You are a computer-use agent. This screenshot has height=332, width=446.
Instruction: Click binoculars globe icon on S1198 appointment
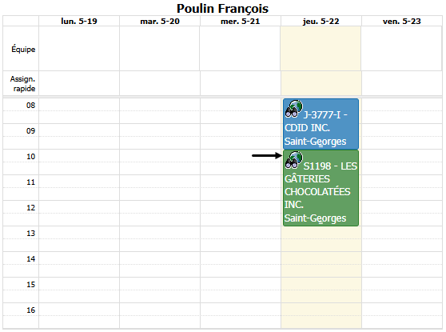click(x=294, y=160)
